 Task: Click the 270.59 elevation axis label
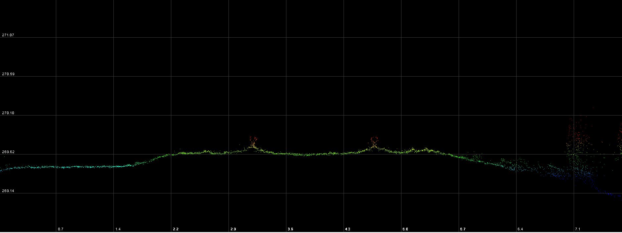pos(8,74)
